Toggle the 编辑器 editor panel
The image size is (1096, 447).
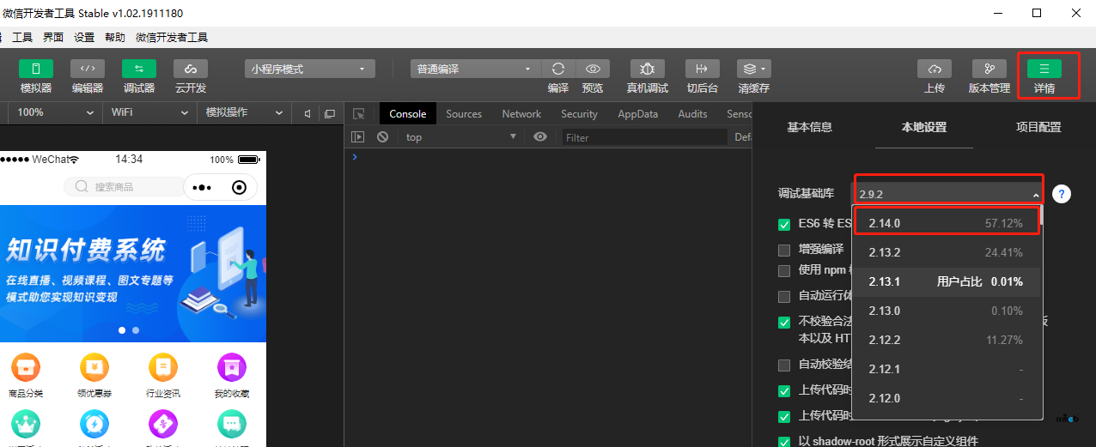pos(88,69)
